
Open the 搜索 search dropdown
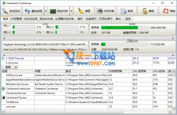(16, 67)
